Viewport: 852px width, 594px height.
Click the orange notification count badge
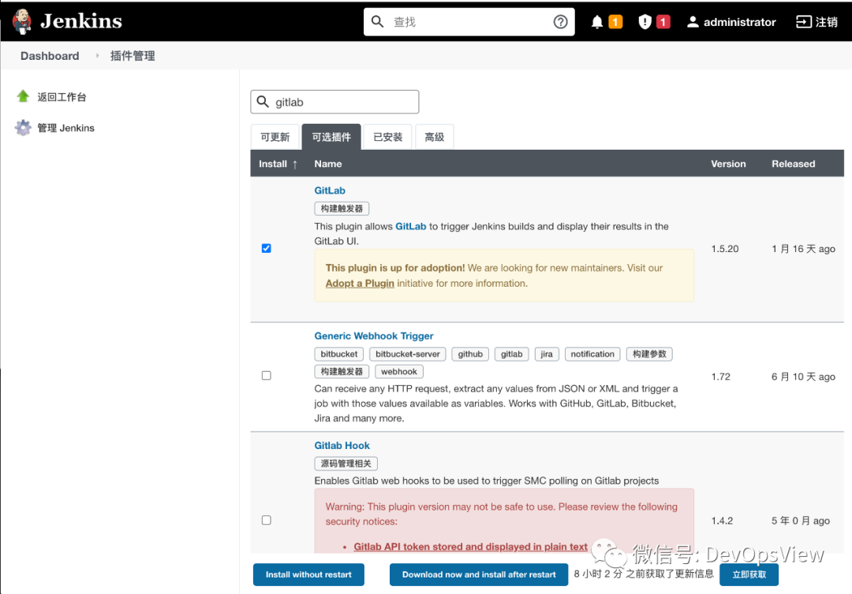615,22
